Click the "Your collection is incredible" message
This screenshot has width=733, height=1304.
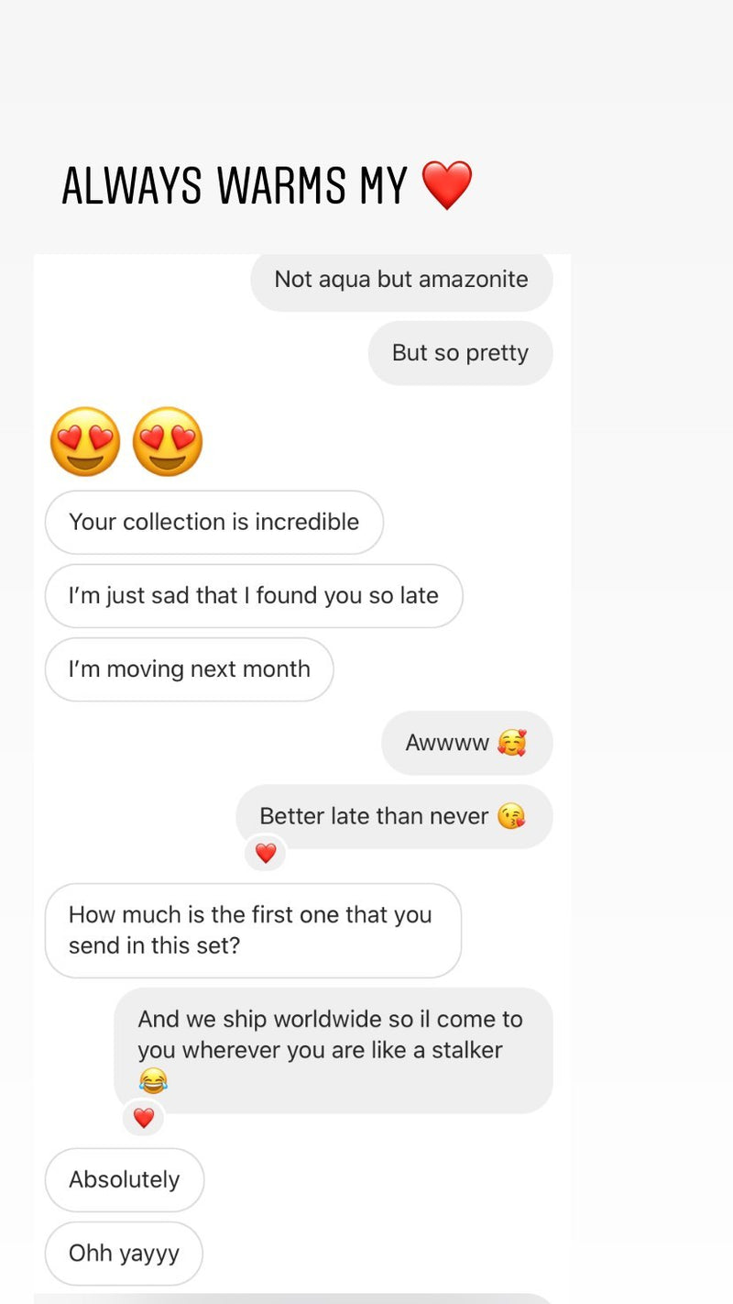click(x=213, y=522)
